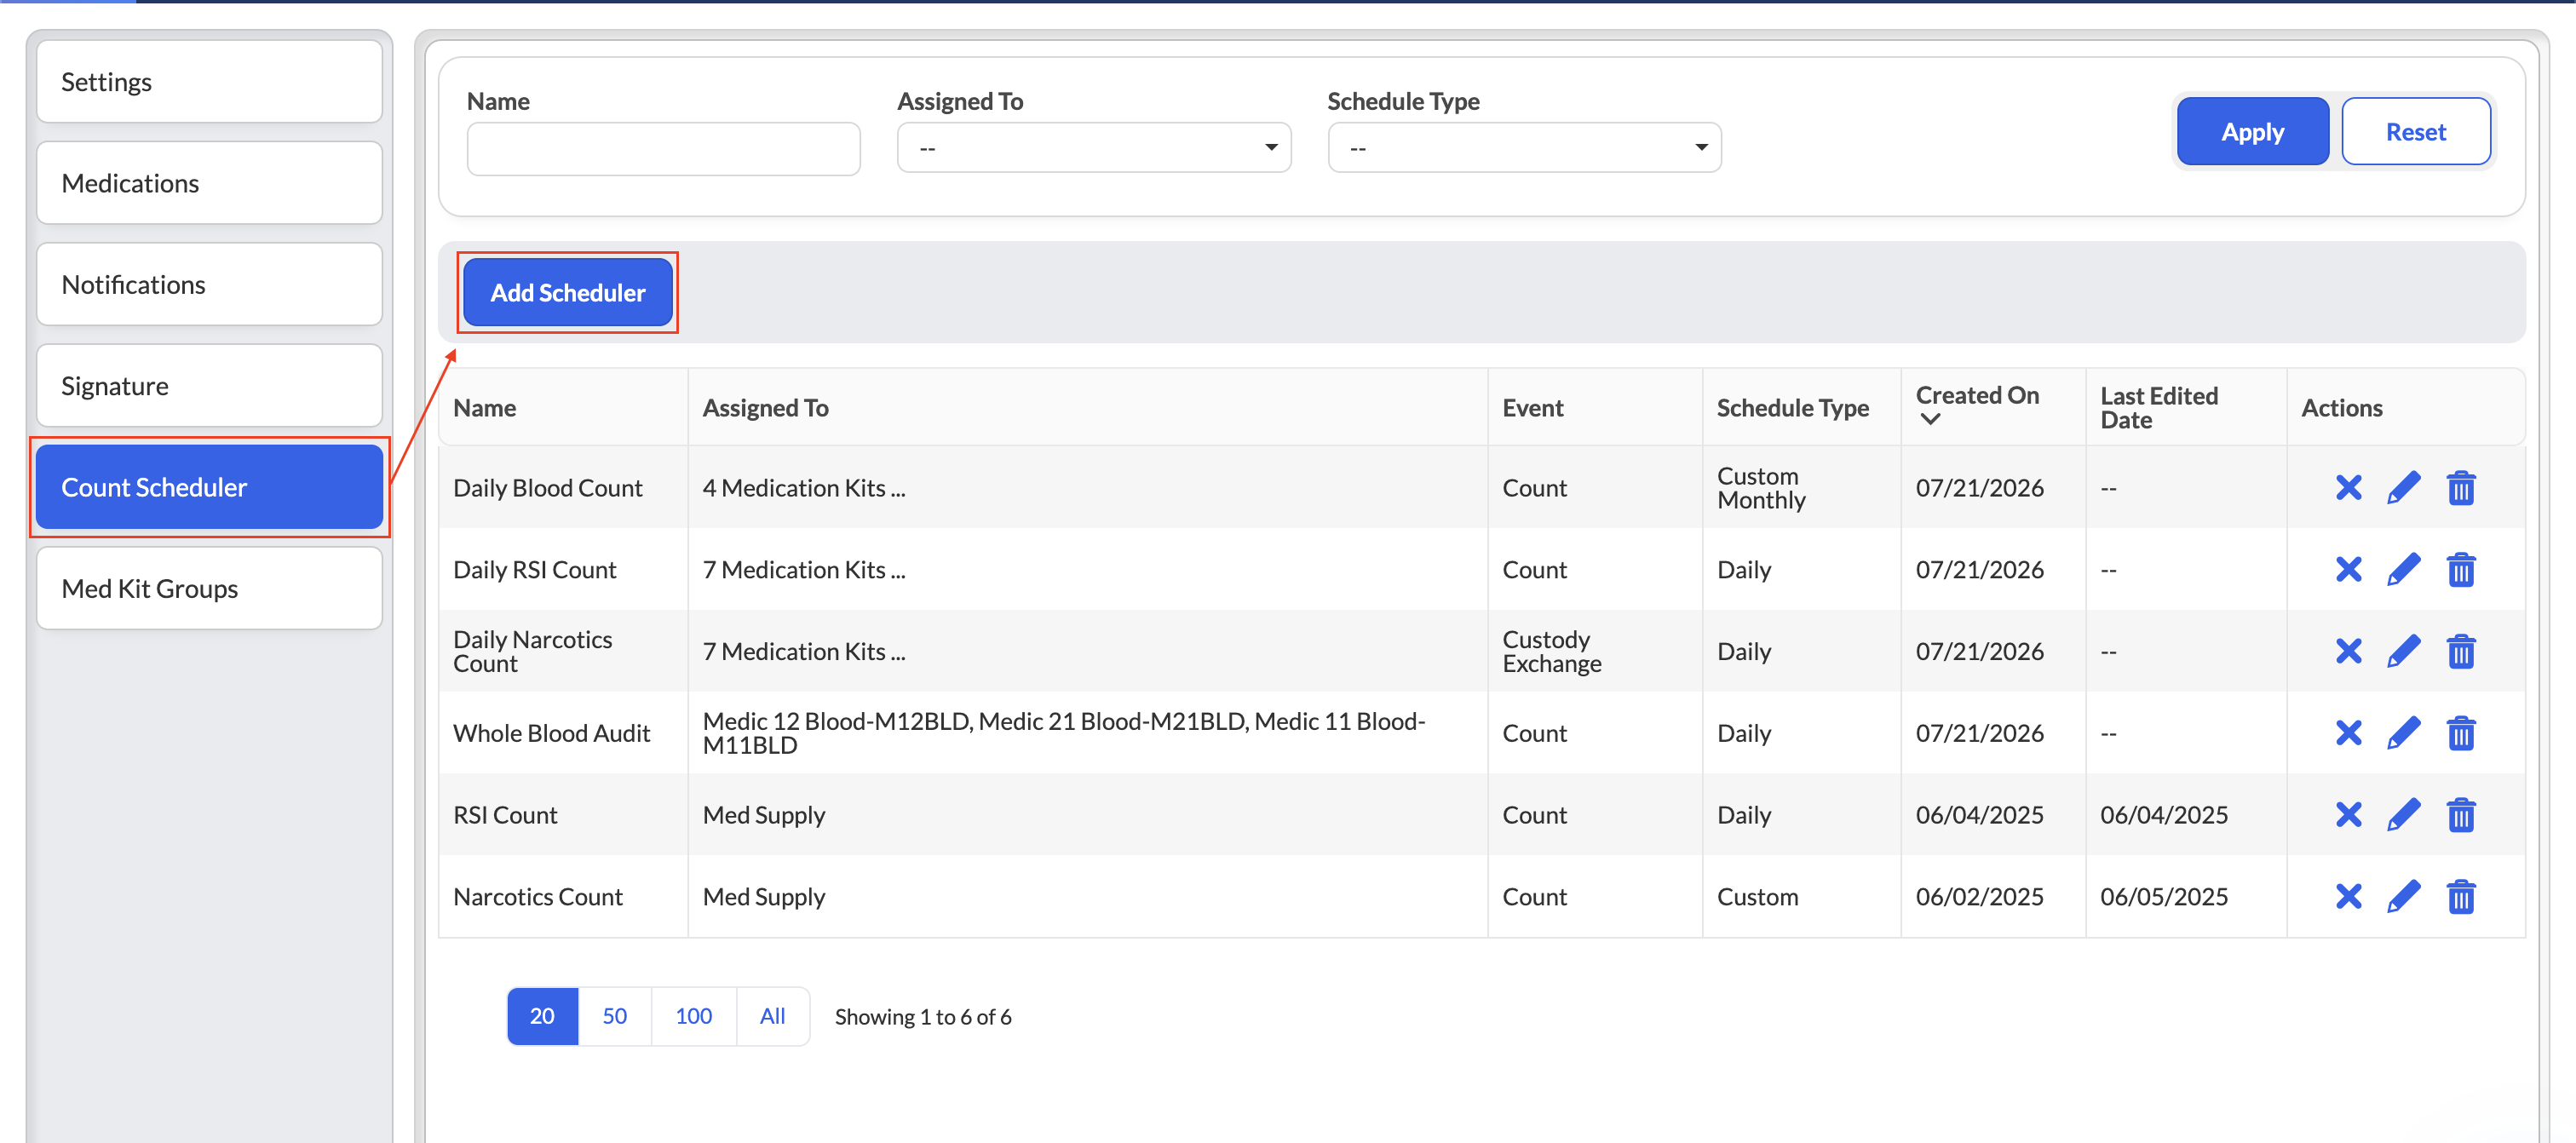Delete the Daily Blood Count scheduler trash icon
This screenshot has height=1143, width=2576.
(2461, 488)
